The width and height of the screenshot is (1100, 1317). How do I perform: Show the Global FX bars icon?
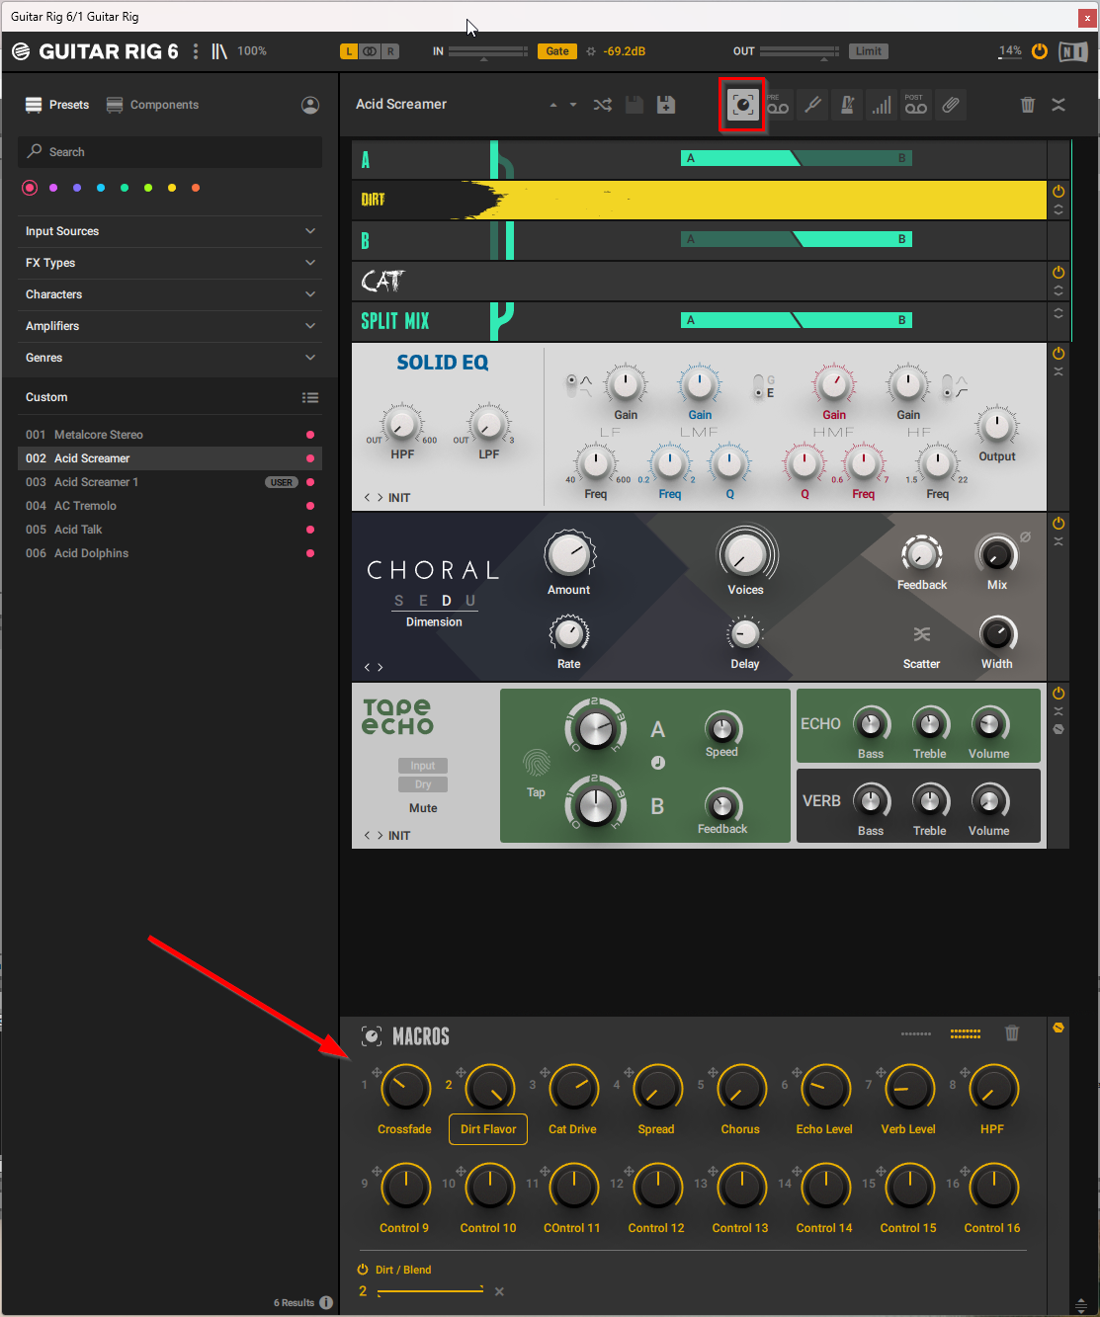[881, 105]
